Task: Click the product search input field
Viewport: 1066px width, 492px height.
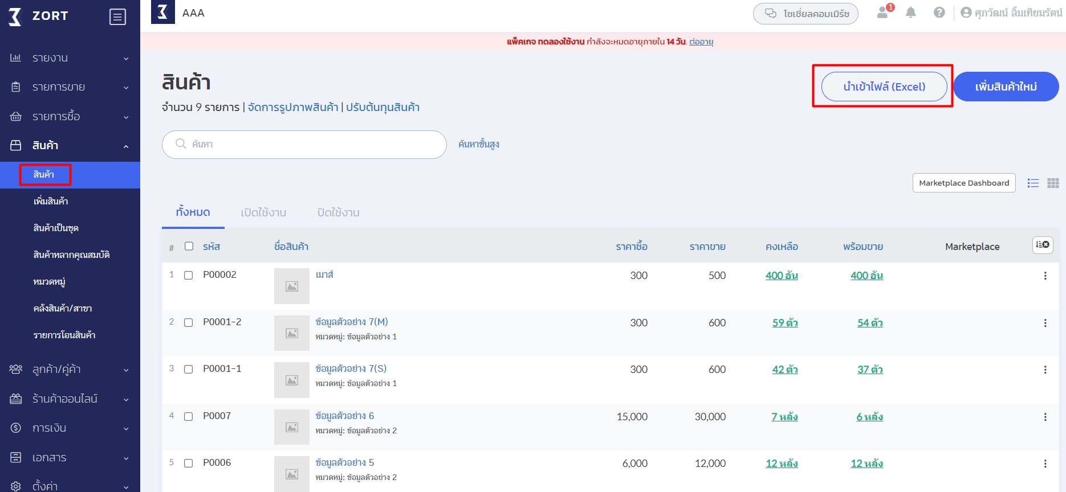Action: [308, 145]
